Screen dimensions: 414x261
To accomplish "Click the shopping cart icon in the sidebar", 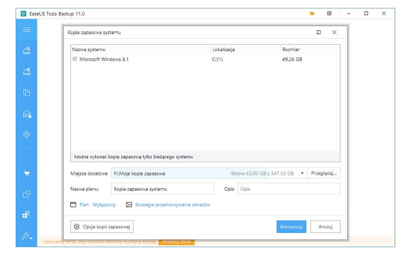I will click(x=26, y=173).
